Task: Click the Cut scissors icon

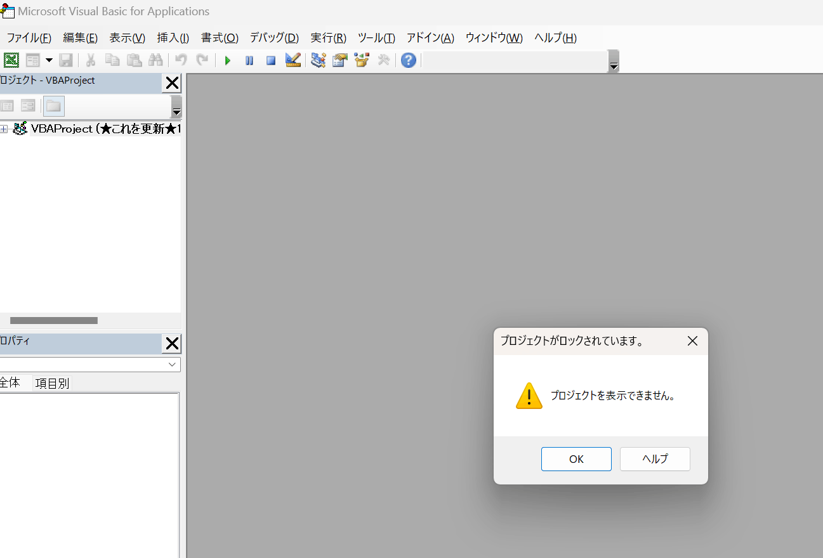Action: point(90,60)
